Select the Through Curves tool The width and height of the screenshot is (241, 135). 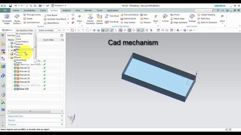tap(32, 15)
